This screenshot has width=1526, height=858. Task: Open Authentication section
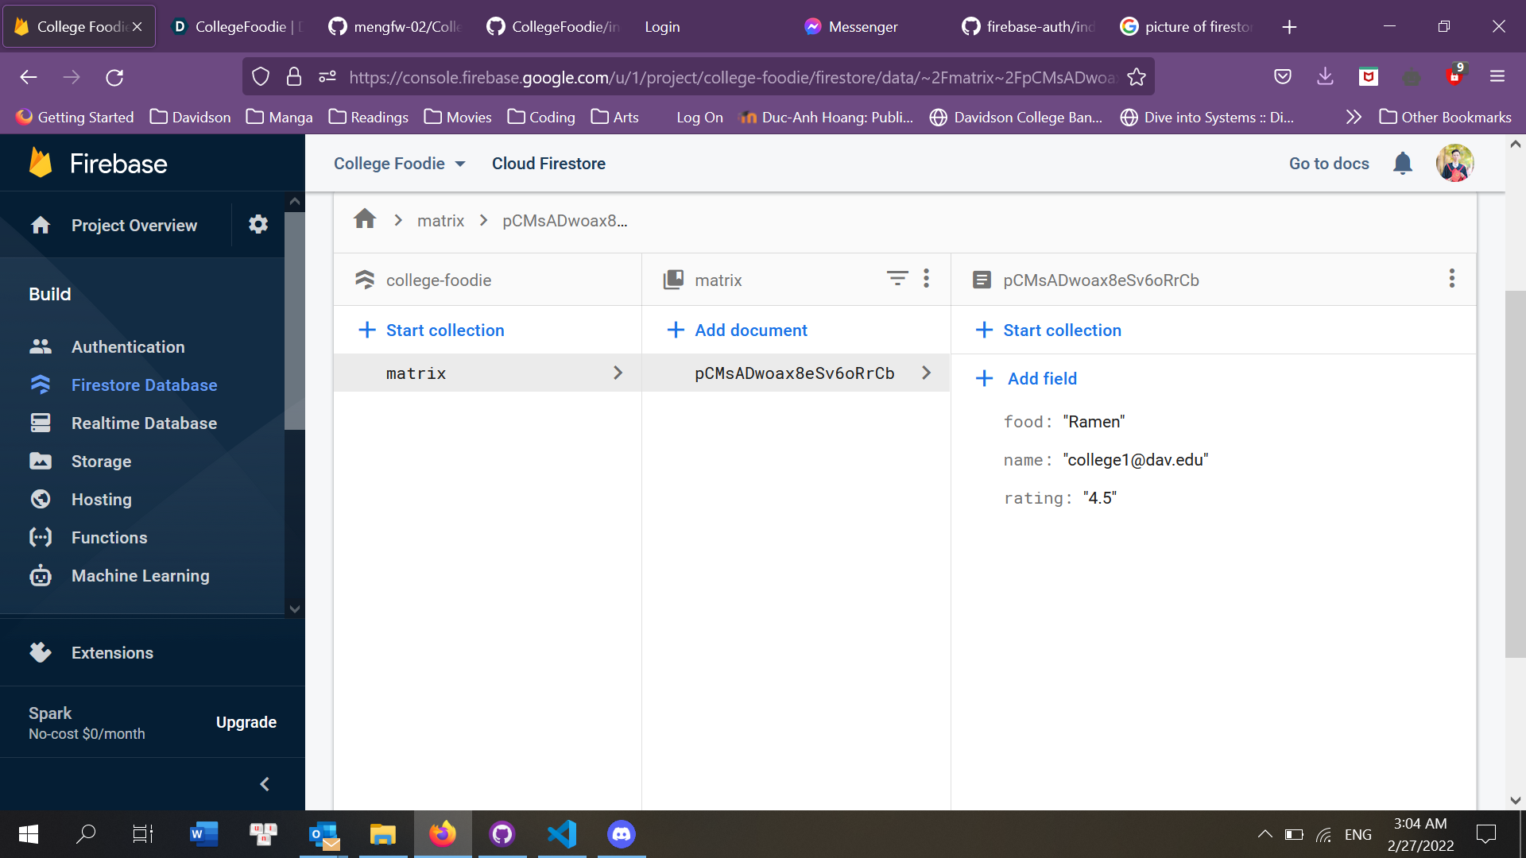click(127, 347)
